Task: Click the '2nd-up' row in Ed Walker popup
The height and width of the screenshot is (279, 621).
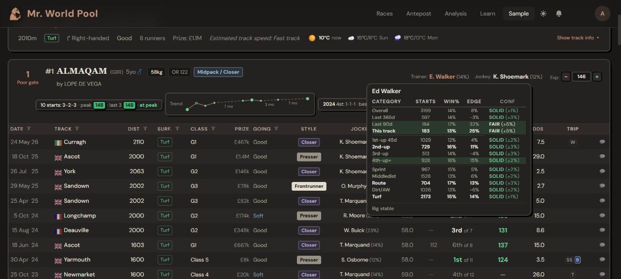Action: (448, 147)
